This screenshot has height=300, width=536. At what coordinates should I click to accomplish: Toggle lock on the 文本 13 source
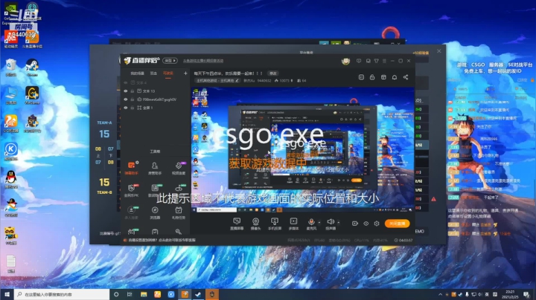133,91
